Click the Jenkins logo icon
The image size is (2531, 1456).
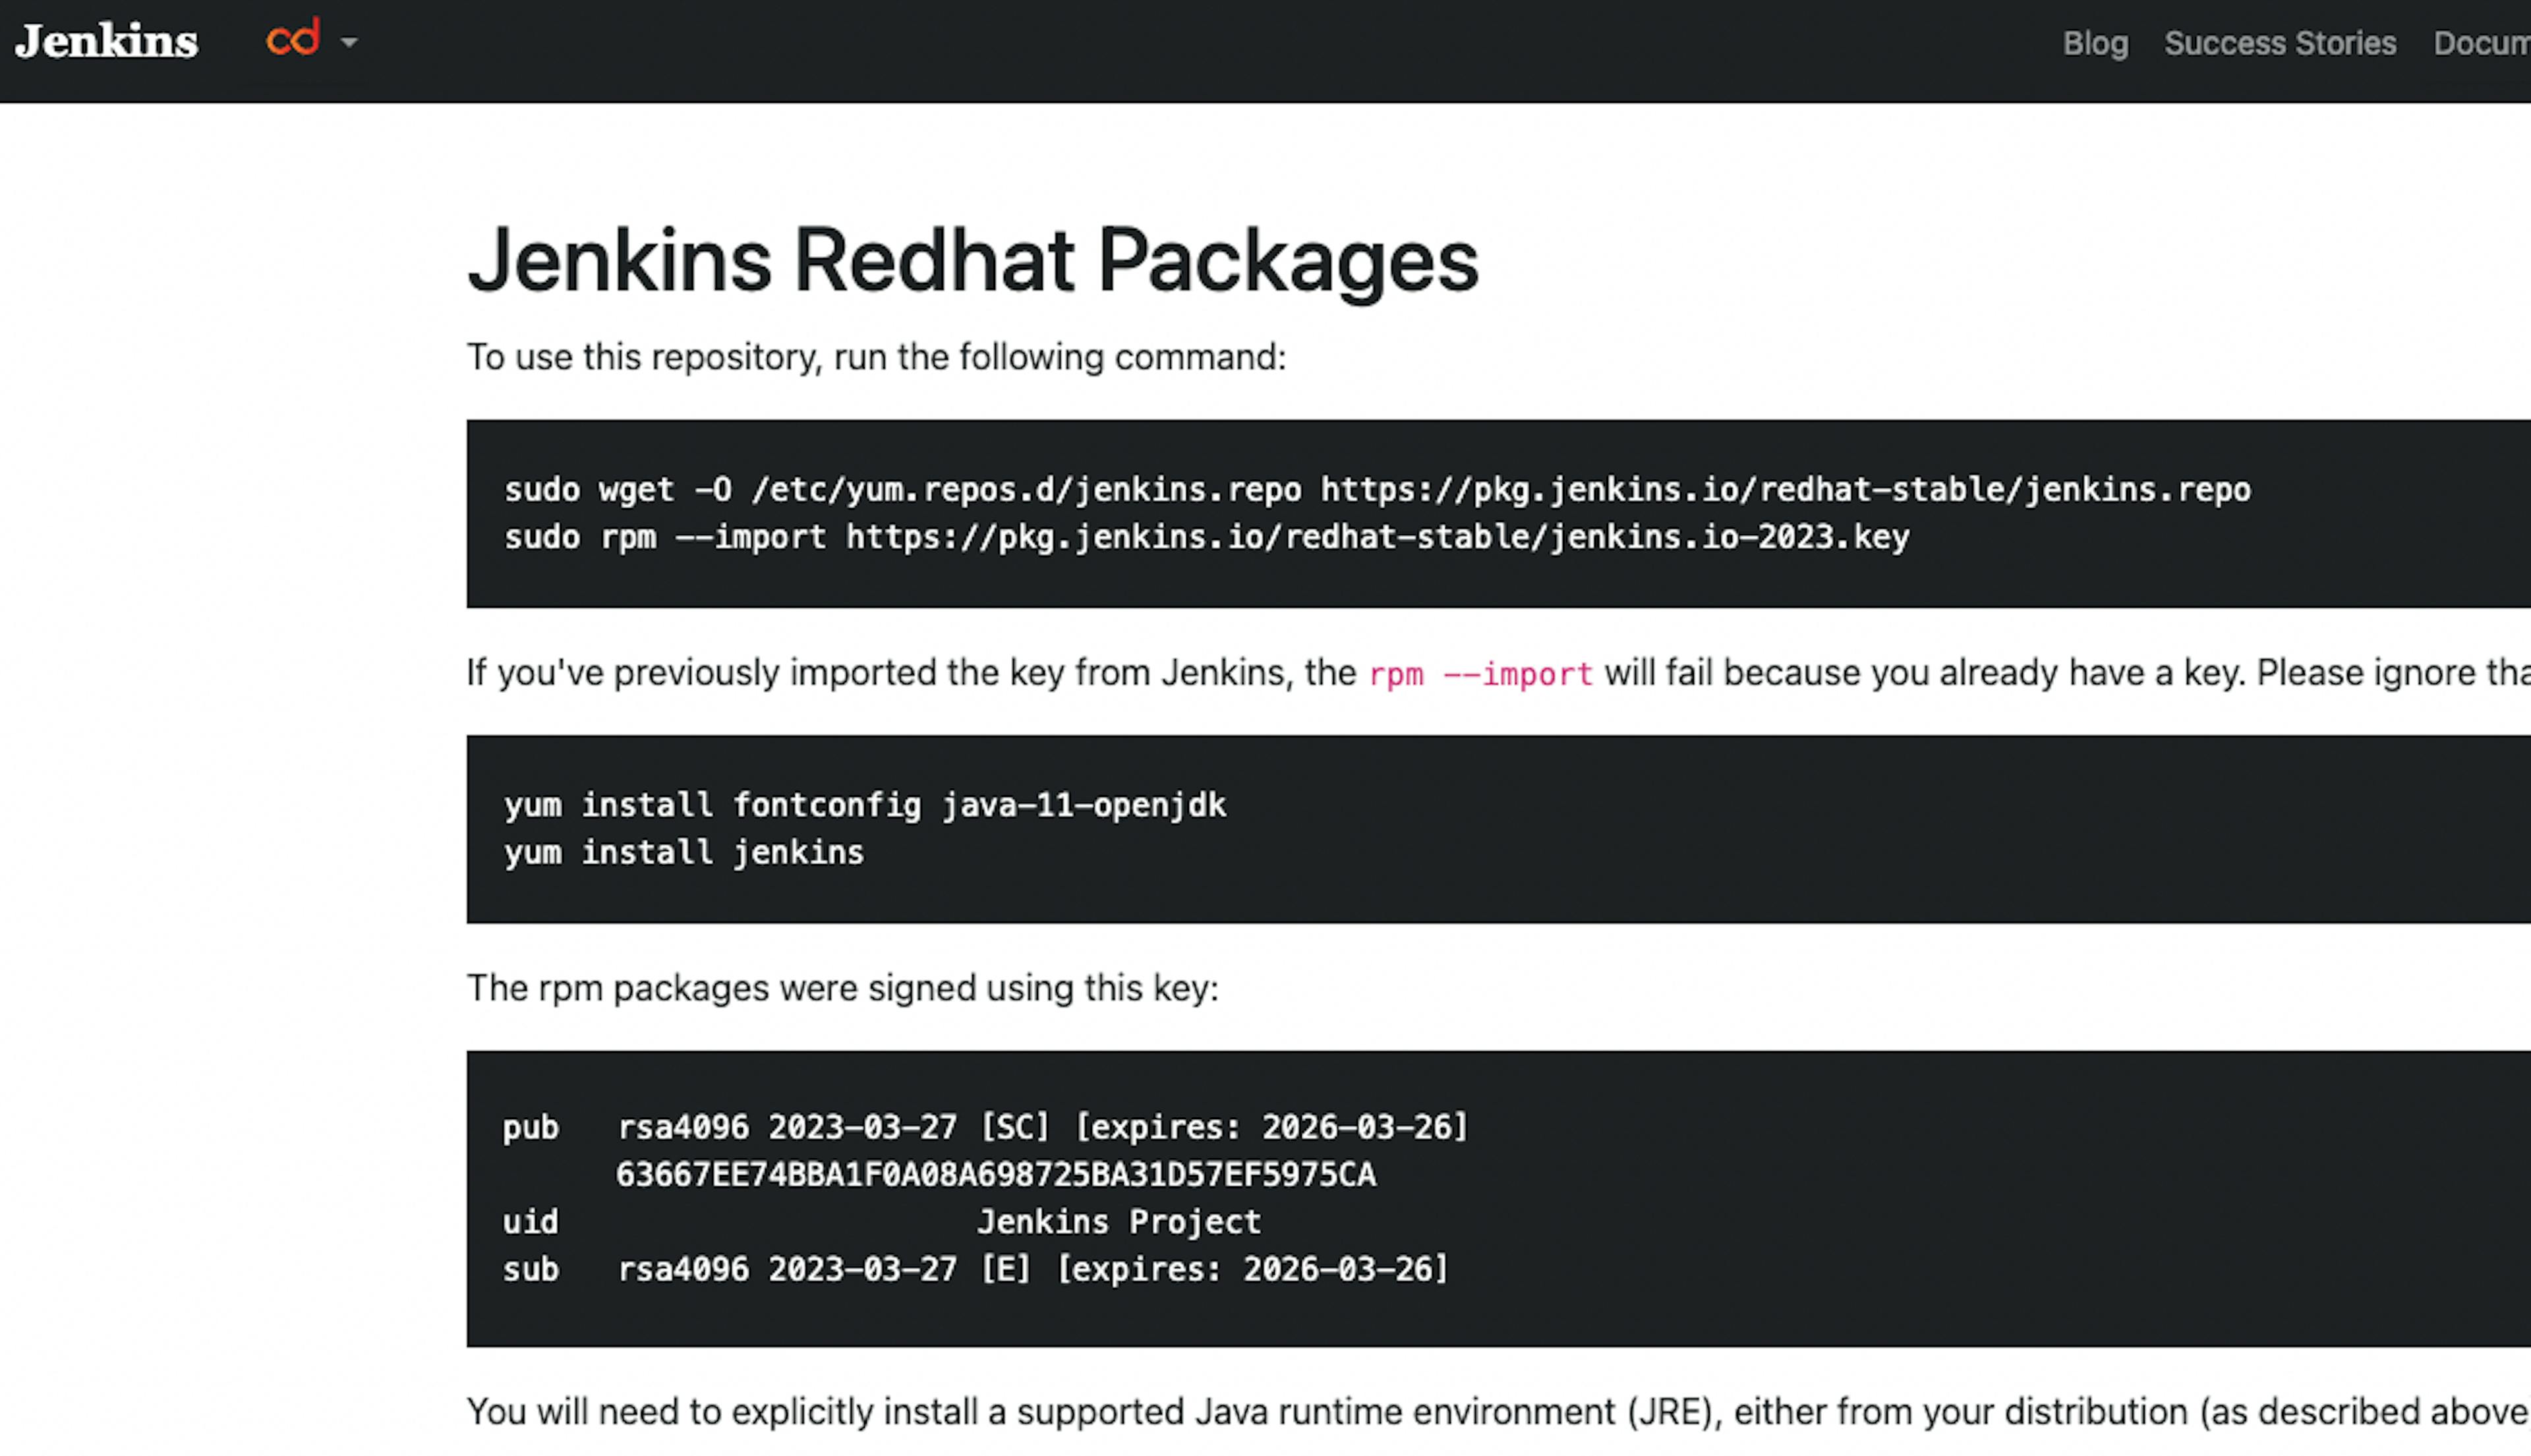(104, 40)
